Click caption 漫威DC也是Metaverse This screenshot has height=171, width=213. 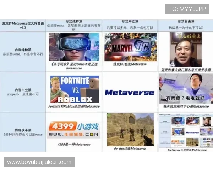[x=130, y=64]
